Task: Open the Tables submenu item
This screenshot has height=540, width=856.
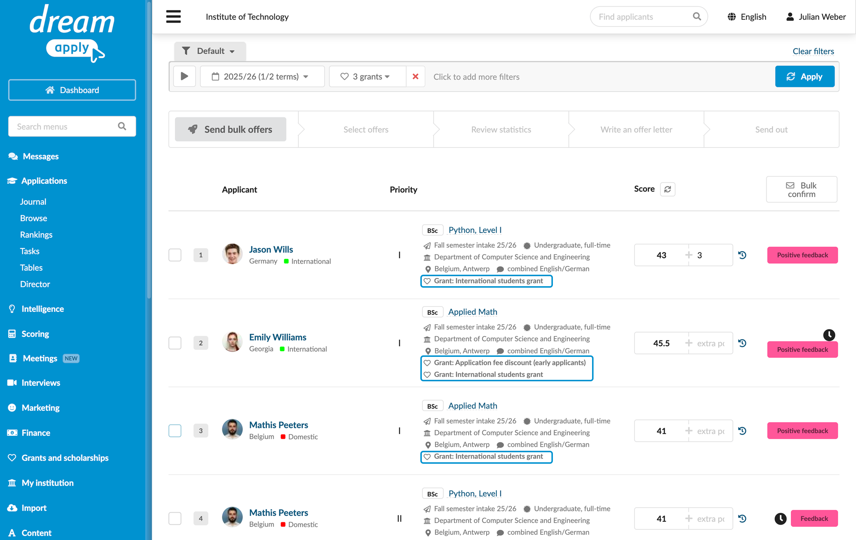Action: point(31,268)
